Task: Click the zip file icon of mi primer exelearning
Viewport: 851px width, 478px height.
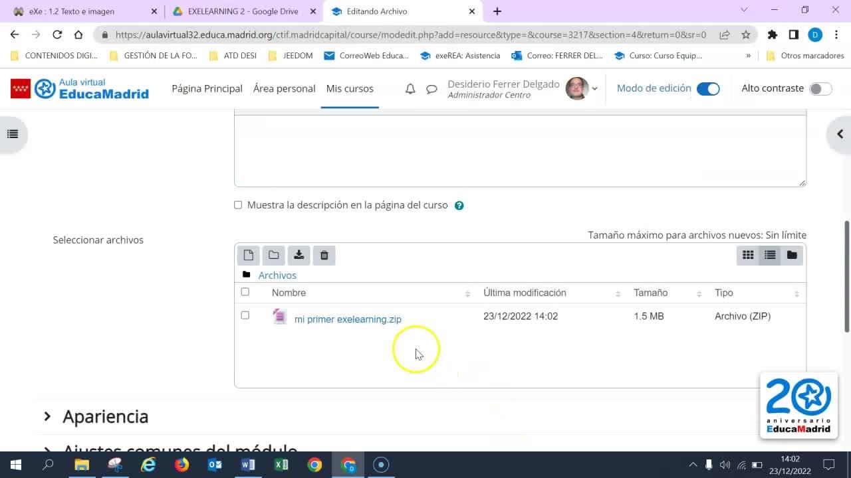Action: point(280,317)
